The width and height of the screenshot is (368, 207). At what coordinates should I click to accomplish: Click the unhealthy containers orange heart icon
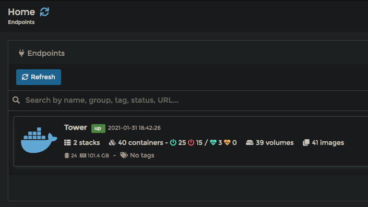click(x=227, y=142)
